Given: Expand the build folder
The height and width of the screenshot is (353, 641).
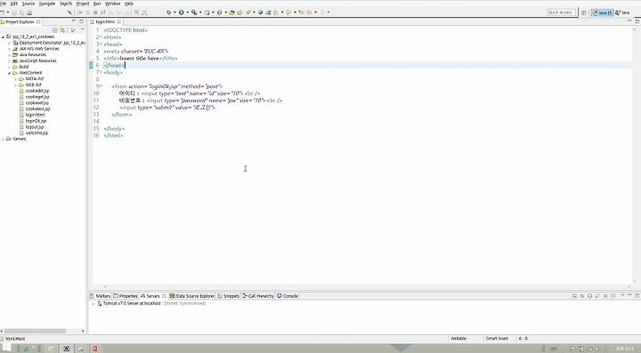Looking at the screenshot, I should (10, 67).
